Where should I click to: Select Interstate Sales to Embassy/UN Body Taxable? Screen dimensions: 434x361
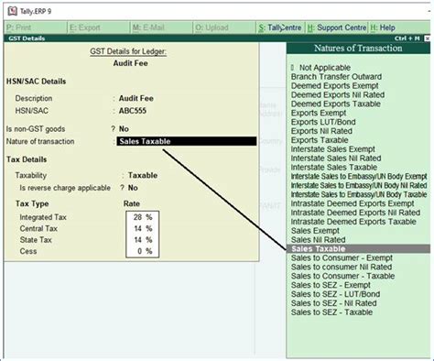pos(359,194)
